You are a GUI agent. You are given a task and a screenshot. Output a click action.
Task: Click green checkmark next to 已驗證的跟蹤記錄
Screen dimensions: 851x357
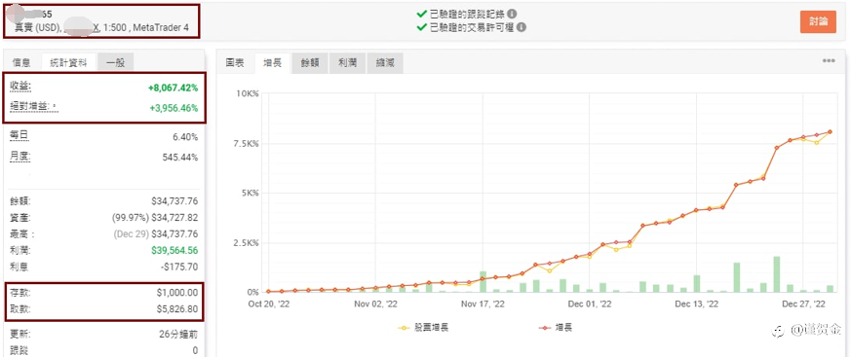[x=422, y=14]
